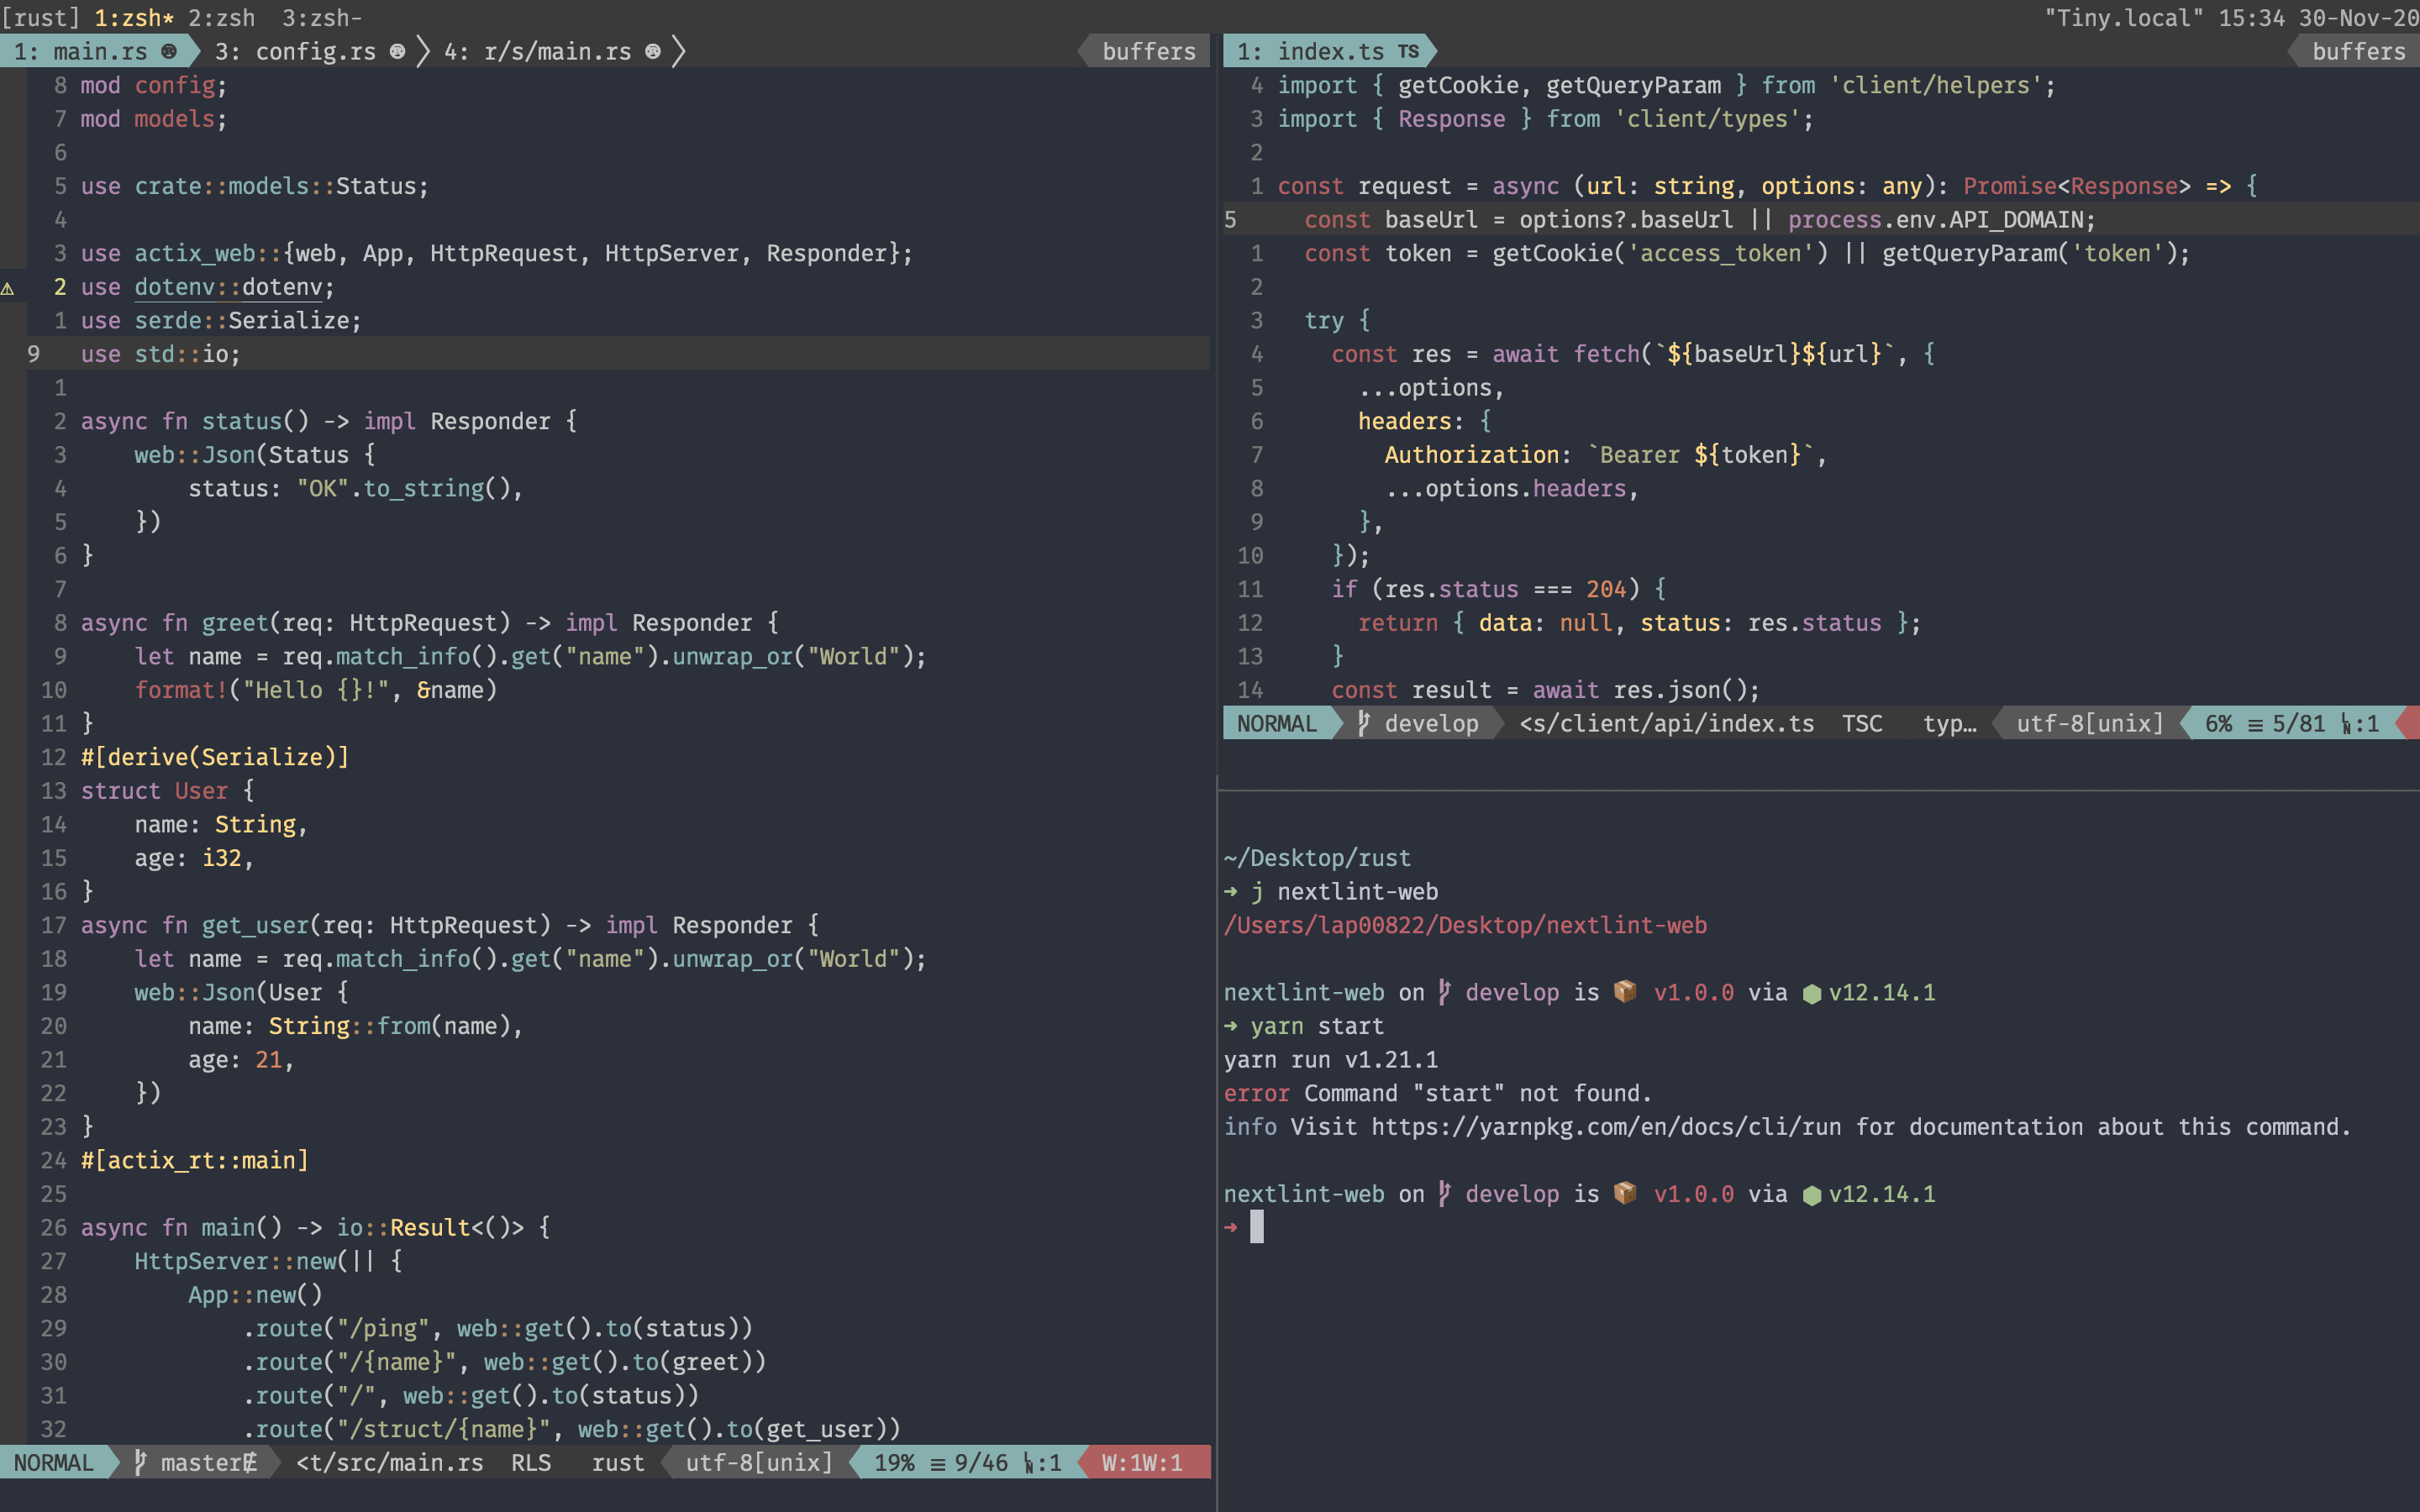Click the NORMAL mode indicator under main.rs
The image size is (2420, 1512).
54,1462
